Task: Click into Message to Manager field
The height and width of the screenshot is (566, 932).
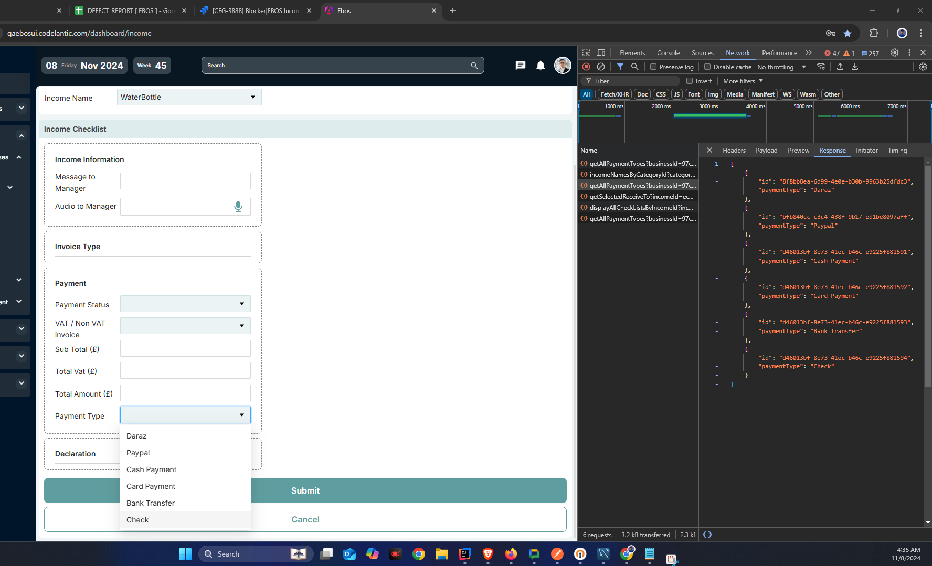Action: pyautogui.click(x=185, y=181)
